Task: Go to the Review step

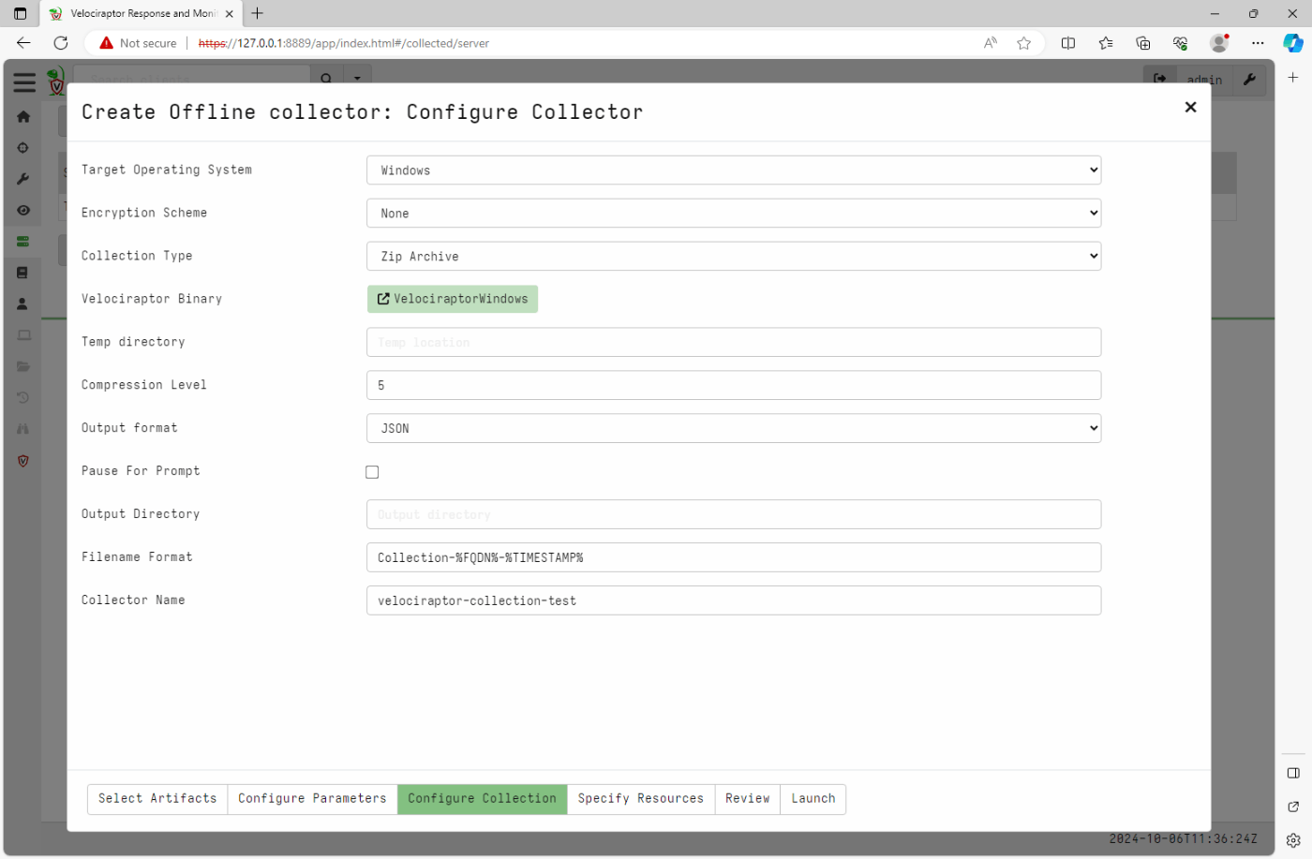Action: (x=748, y=799)
